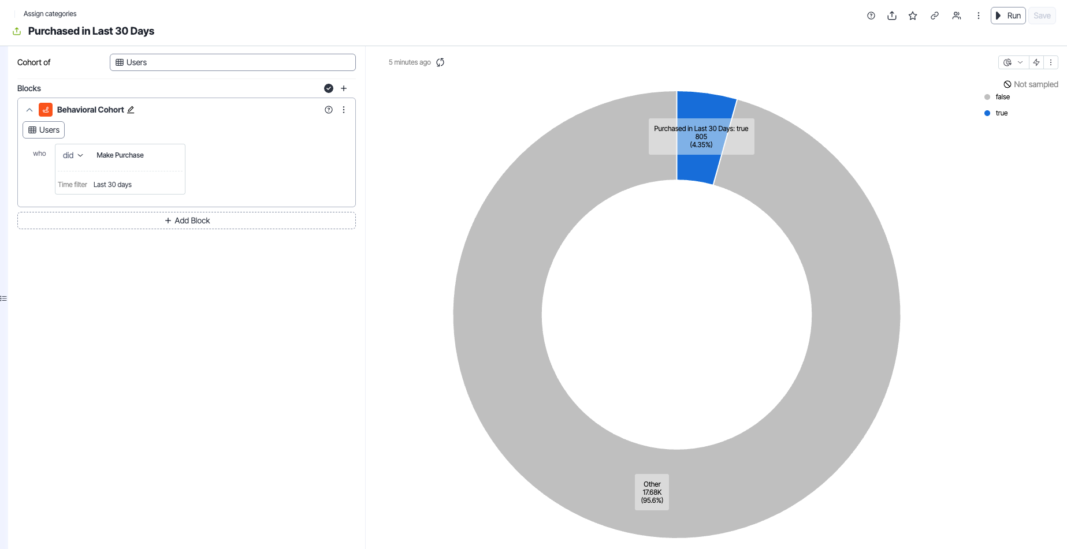Toggle the Blocks checkmark circle
The width and height of the screenshot is (1067, 549).
329,88
